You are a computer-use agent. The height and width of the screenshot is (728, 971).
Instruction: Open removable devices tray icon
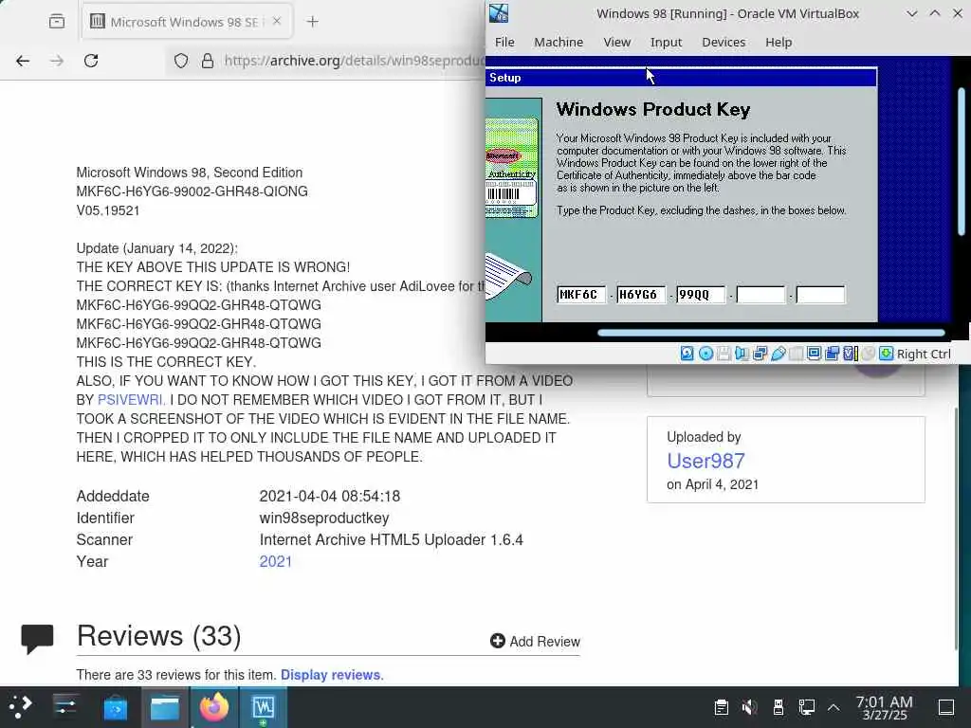click(779, 706)
